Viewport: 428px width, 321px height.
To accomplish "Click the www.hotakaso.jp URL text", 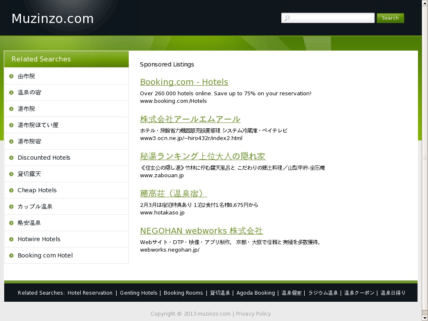I will (x=162, y=213).
